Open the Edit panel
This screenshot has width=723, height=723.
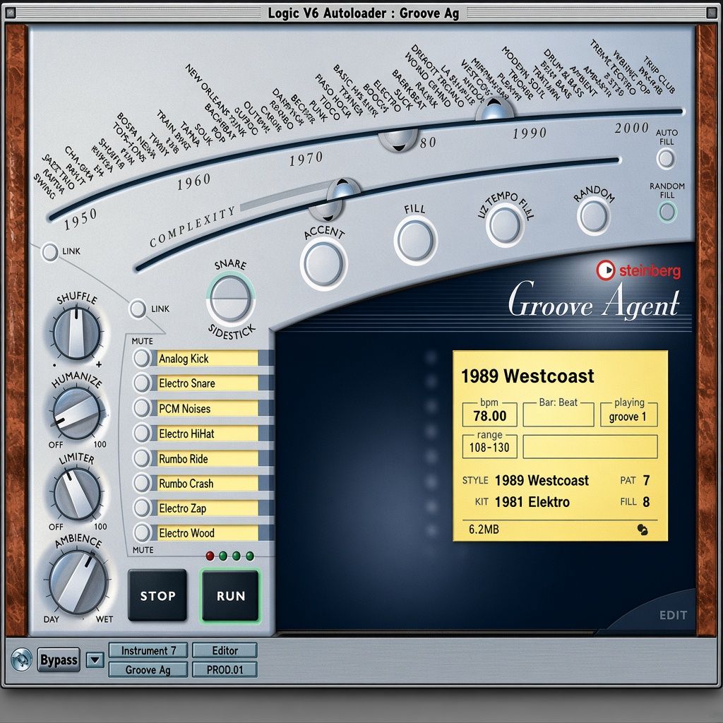pyautogui.click(x=673, y=615)
